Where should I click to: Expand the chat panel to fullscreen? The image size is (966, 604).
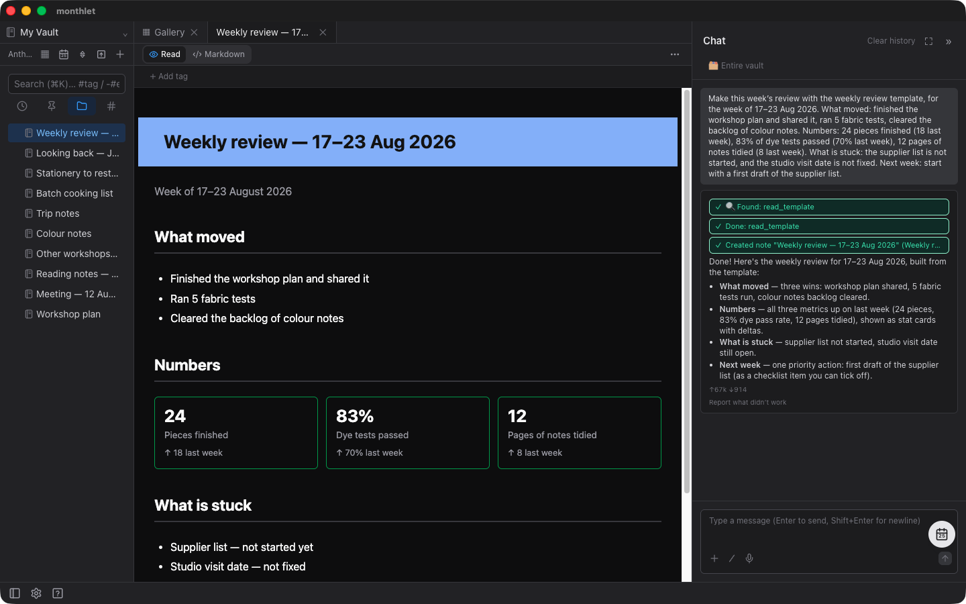coord(928,42)
